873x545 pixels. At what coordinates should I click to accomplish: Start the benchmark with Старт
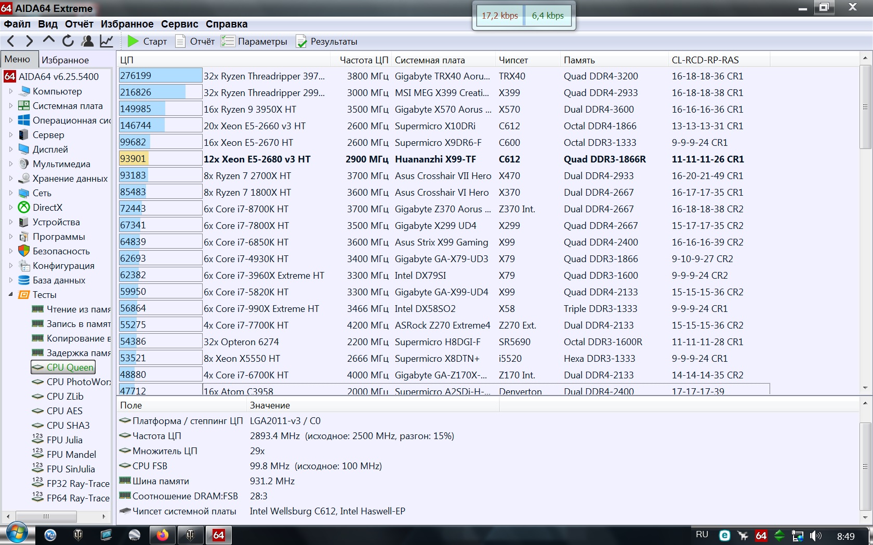tap(148, 42)
